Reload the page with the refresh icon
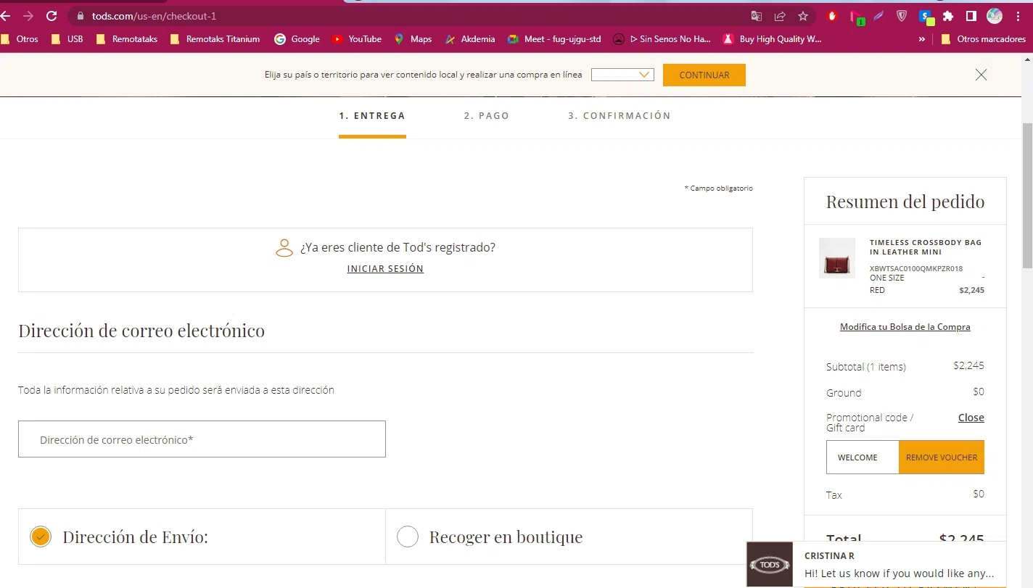 [52, 16]
